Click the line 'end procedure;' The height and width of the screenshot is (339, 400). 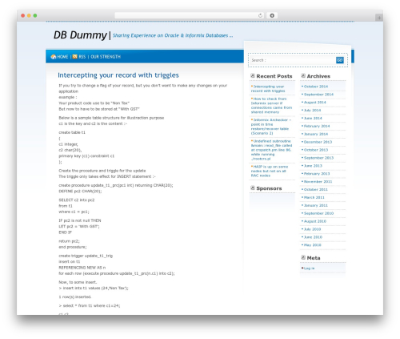tap(73, 247)
